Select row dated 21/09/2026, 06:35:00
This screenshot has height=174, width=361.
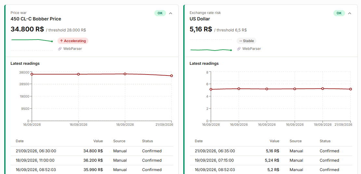[271, 151]
